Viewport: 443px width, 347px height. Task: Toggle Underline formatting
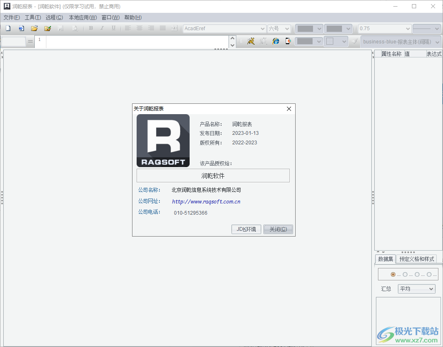pos(113,28)
